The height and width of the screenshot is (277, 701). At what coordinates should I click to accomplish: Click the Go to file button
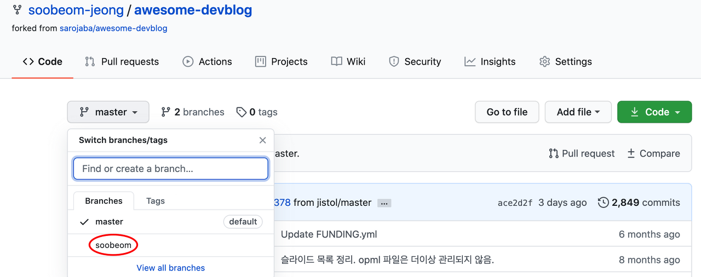coord(507,112)
